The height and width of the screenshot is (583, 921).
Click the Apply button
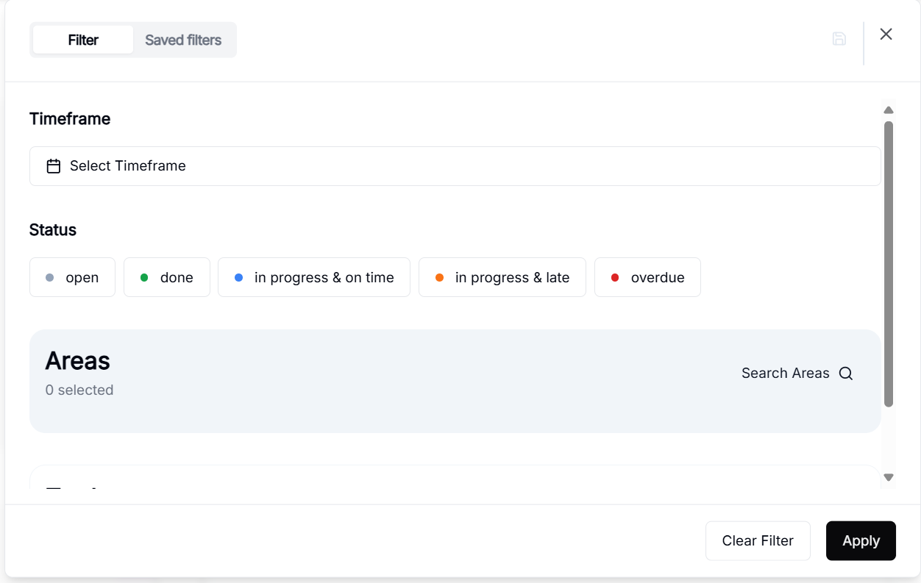[x=860, y=540]
